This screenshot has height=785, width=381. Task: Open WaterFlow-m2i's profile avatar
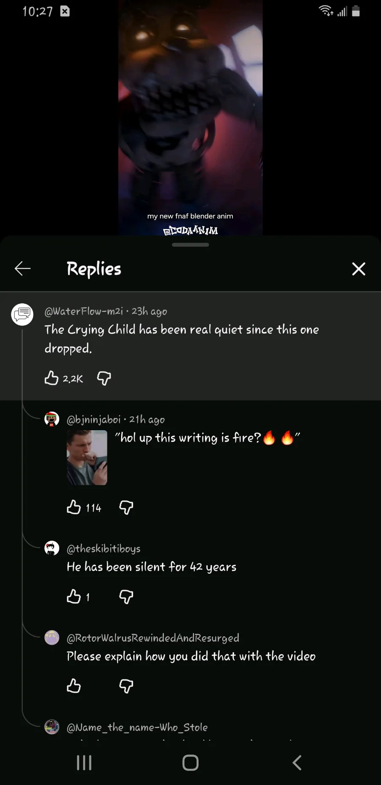tap(22, 314)
